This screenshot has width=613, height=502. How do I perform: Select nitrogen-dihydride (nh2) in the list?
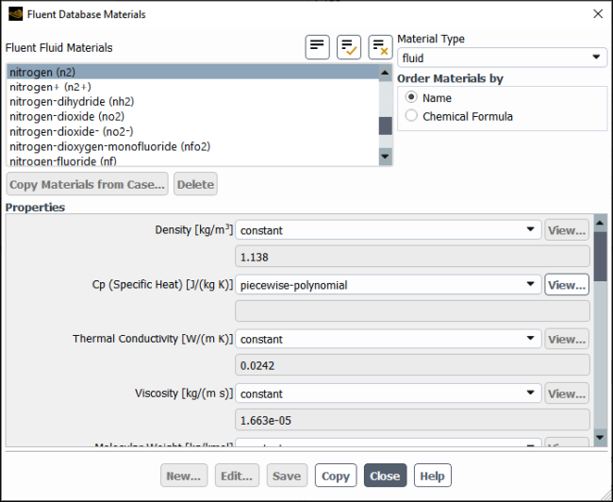point(193,102)
